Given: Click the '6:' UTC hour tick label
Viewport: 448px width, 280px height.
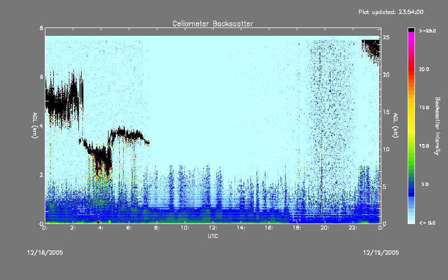Looking at the screenshot, I should click(129, 228).
